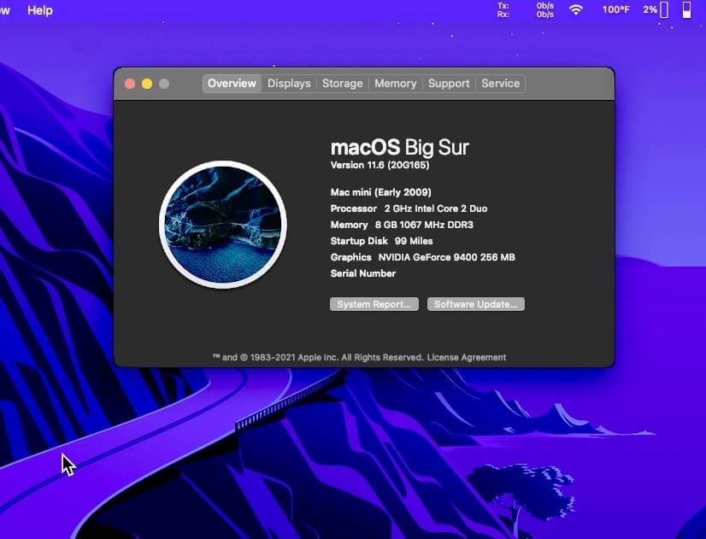
Task: Open the Displays tab
Action: (289, 84)
